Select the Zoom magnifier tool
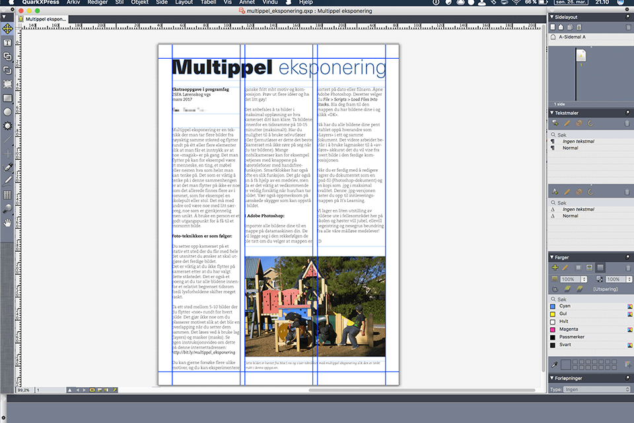Image resolution: width=634 pixels, height=423 pixels. [x=7, y=209]
